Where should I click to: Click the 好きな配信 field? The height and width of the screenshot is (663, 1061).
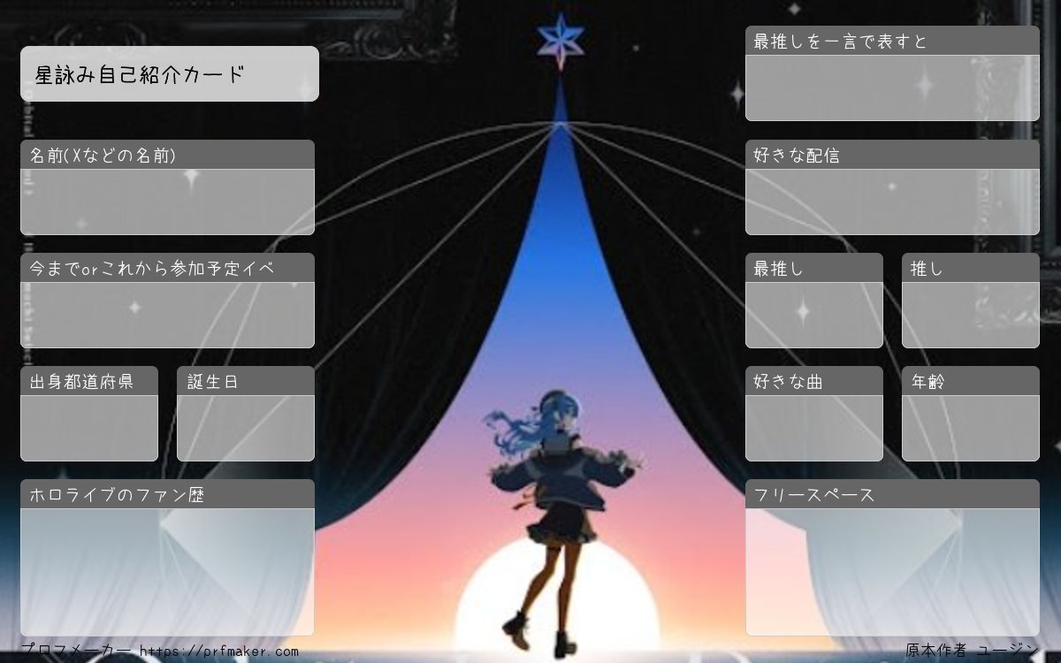click(892, 202)
